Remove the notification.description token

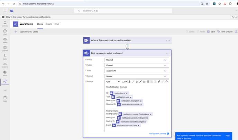141,101
